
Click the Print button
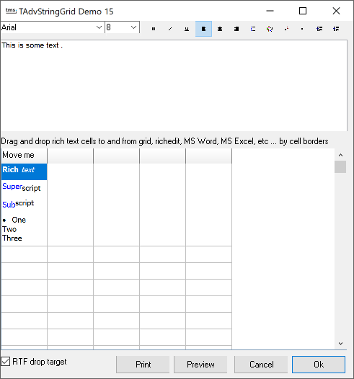pyautogui.click(x=143, y=365)
